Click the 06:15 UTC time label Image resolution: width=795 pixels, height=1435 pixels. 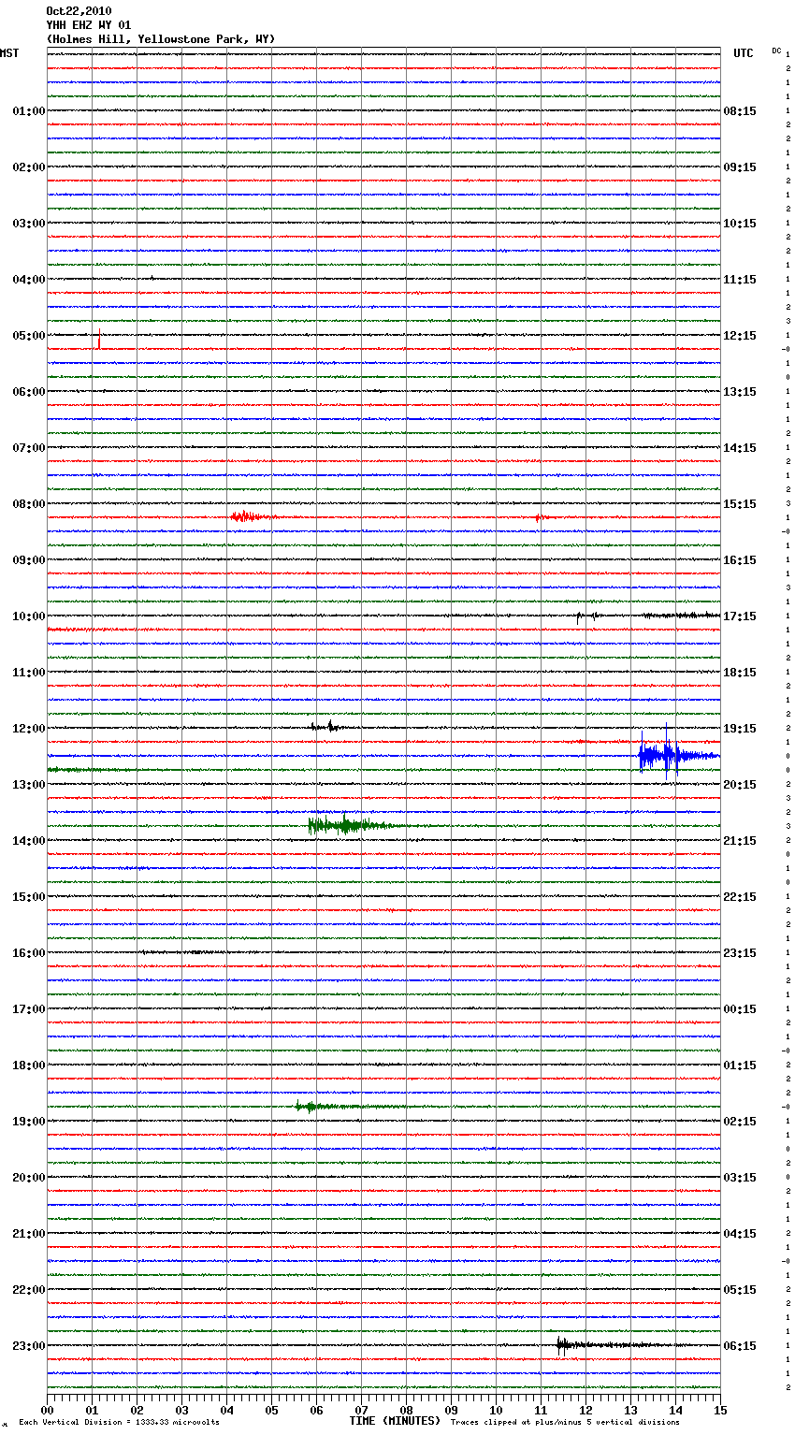[x=740, y=1346]
